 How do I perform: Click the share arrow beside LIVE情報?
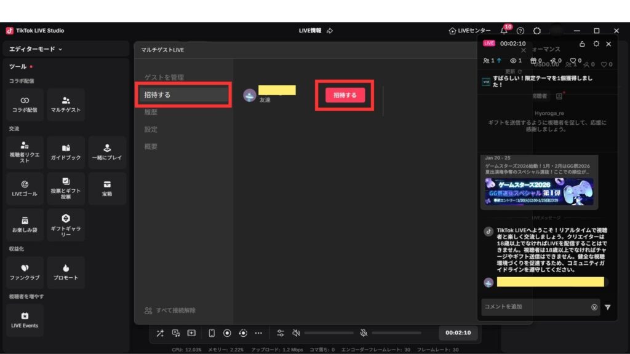tap(330, 31)
